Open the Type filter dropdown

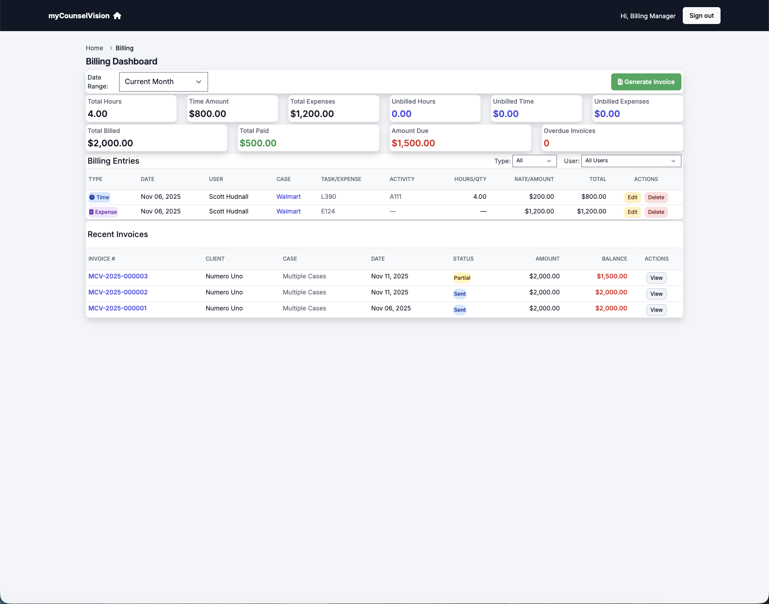click(x=534, y=161)
